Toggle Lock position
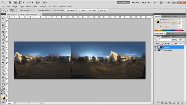The height and width of the screenshot is (105, 187). tap(166, 43)
